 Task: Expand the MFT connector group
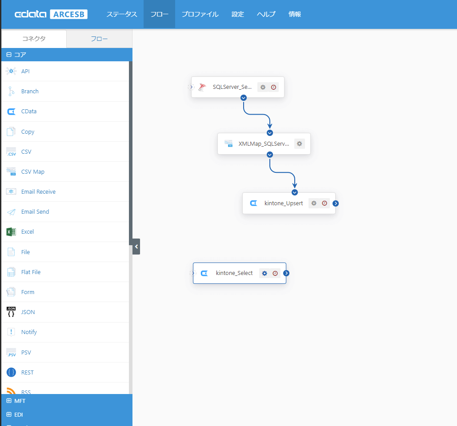click(9, 401)
